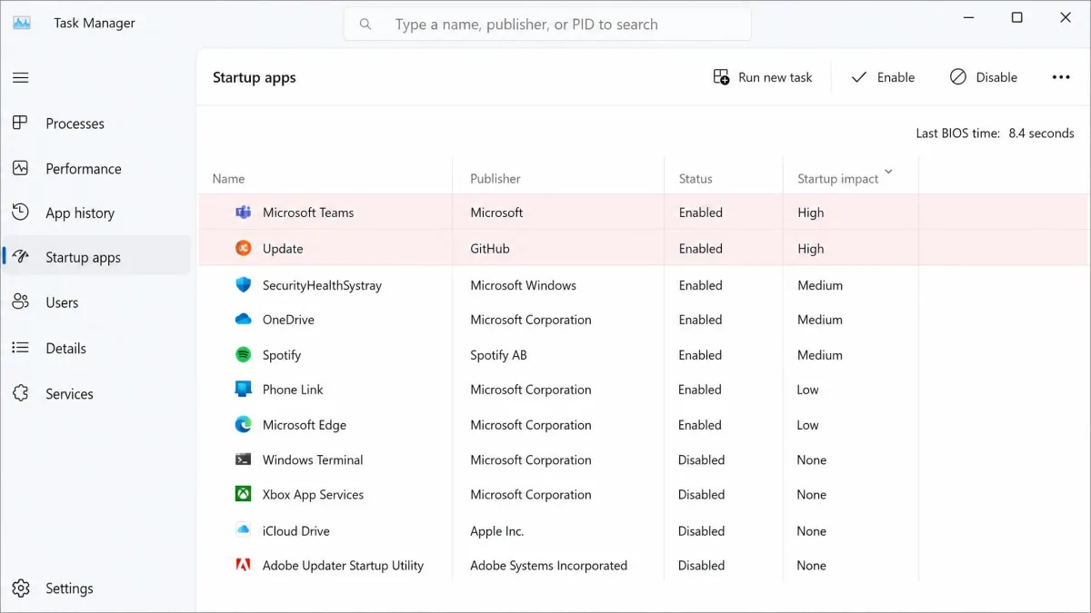Select the Phone Link row name
1091x613 pixels.
coord(293,390)
